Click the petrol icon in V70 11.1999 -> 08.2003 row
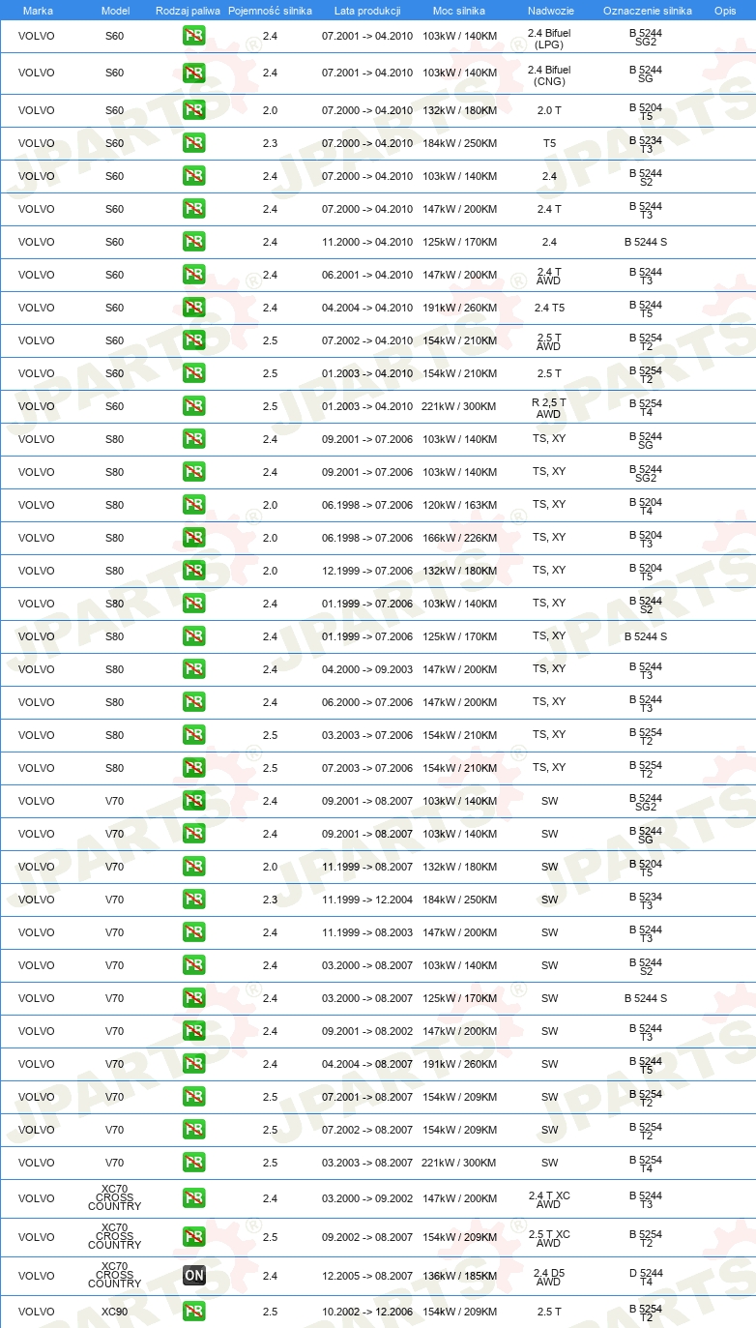756x1328 pixels. pos(194,932)
